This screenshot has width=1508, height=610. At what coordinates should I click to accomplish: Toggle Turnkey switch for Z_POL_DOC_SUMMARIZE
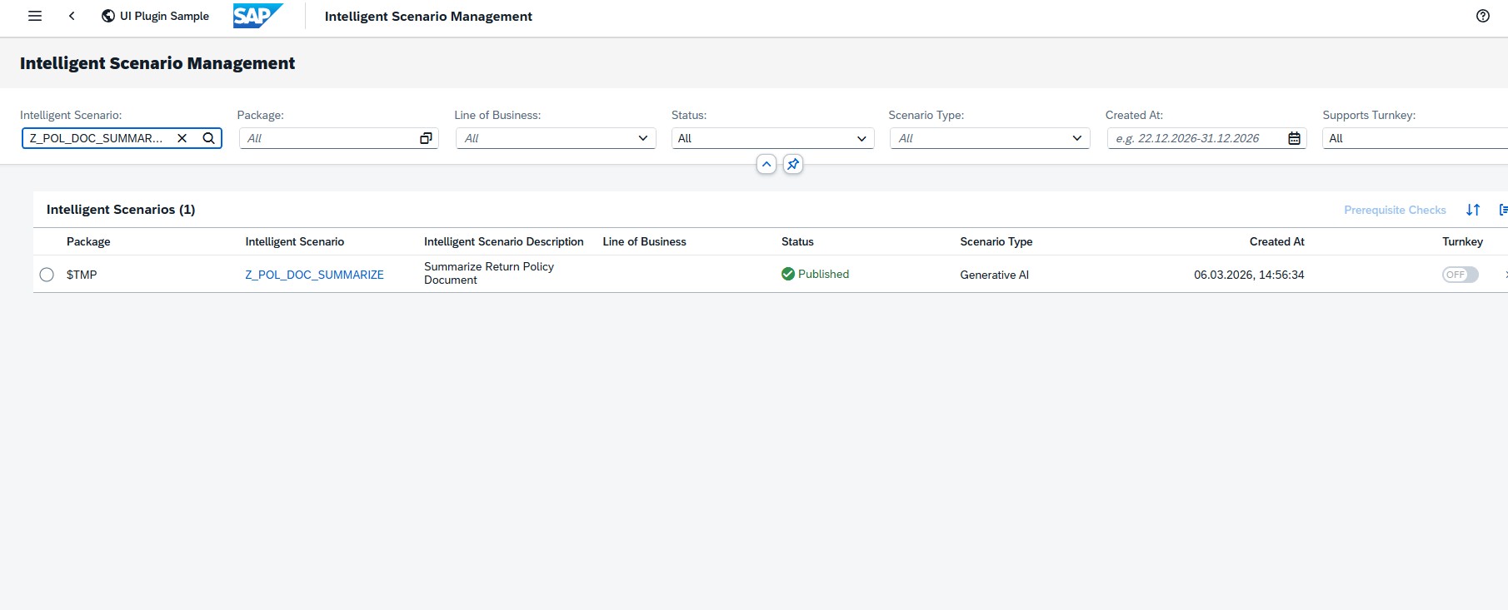coord(1461,275)
